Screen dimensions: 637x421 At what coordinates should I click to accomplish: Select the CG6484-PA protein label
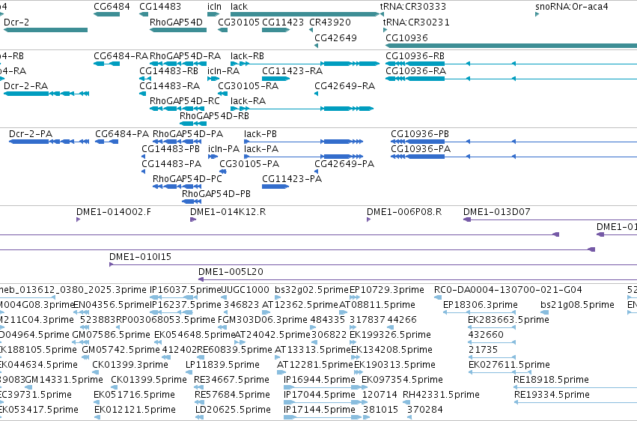(122, 134)
